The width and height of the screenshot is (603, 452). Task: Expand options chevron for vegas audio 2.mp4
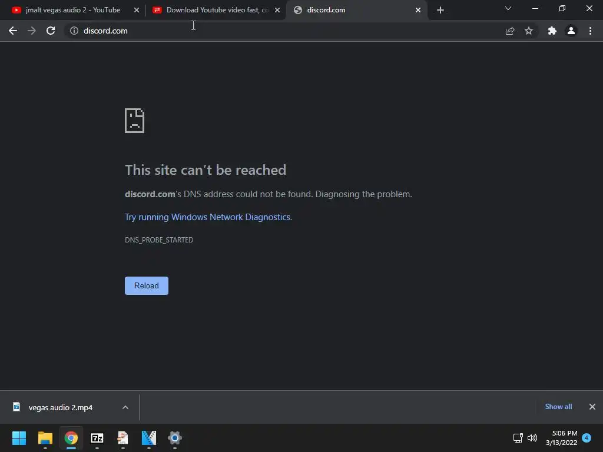coord(125,407)
